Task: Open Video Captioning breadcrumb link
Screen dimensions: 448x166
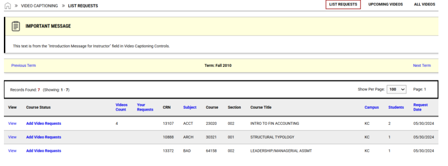Action: (40, 6)
